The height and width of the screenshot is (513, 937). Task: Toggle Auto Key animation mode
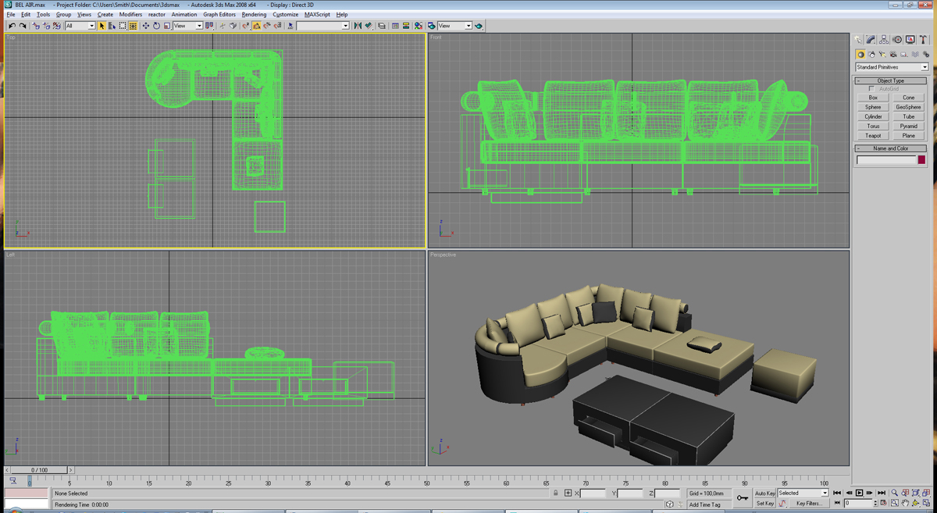[764, 493]
